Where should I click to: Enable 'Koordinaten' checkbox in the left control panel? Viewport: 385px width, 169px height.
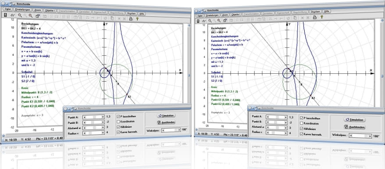coord(118,122)
